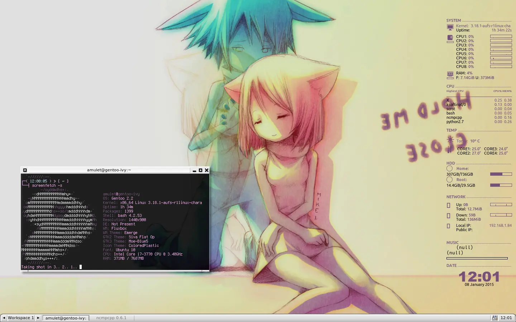Click the ksoftirqd/0 process row
The height and width of the screenshot is (322, 516).
pyautogui.click(x=479, y=104)
